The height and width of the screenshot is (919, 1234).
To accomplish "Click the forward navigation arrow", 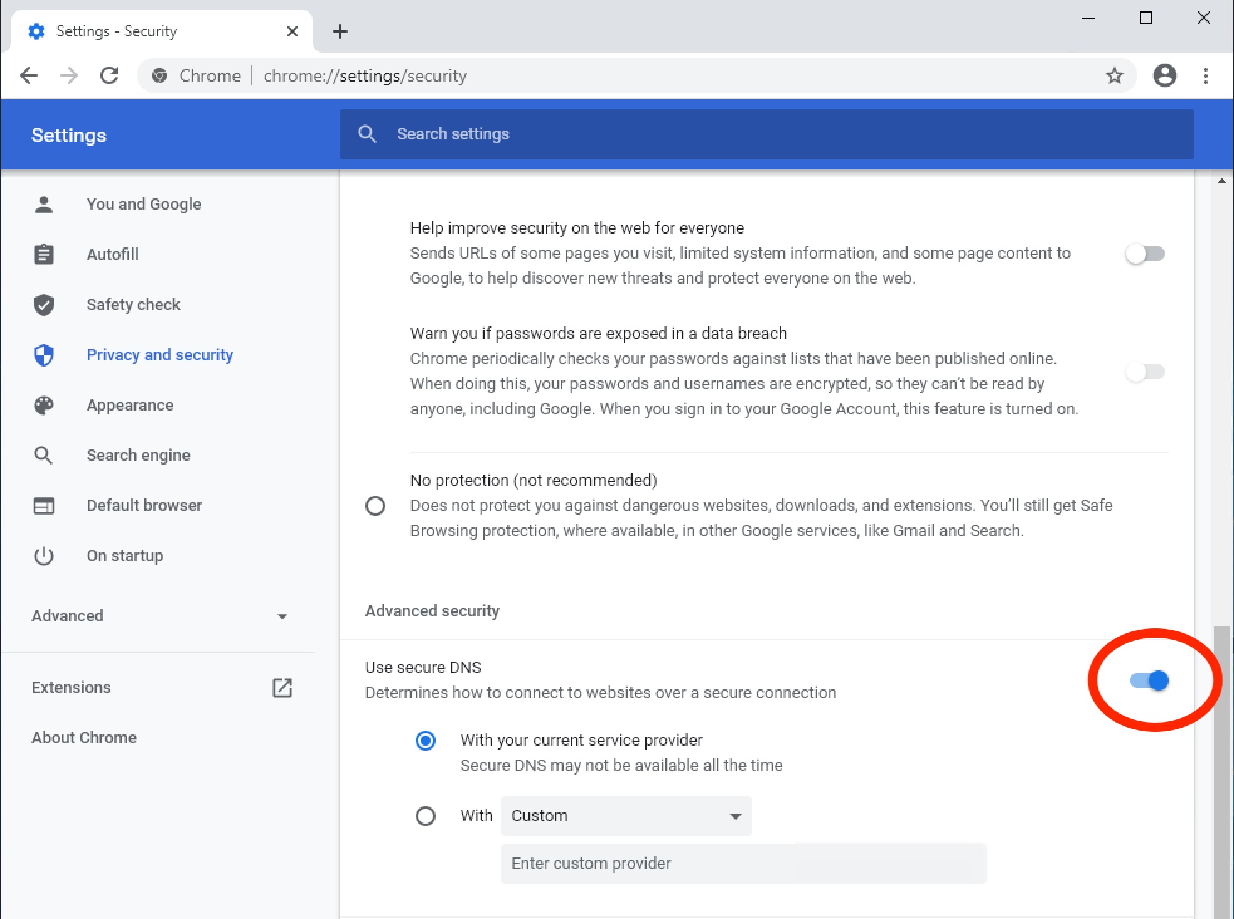I will (69, 76).
